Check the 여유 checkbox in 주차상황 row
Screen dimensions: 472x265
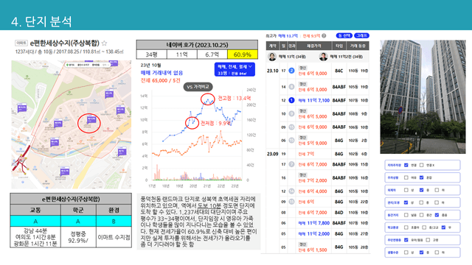pyautogui.click(x=406, y=177)
